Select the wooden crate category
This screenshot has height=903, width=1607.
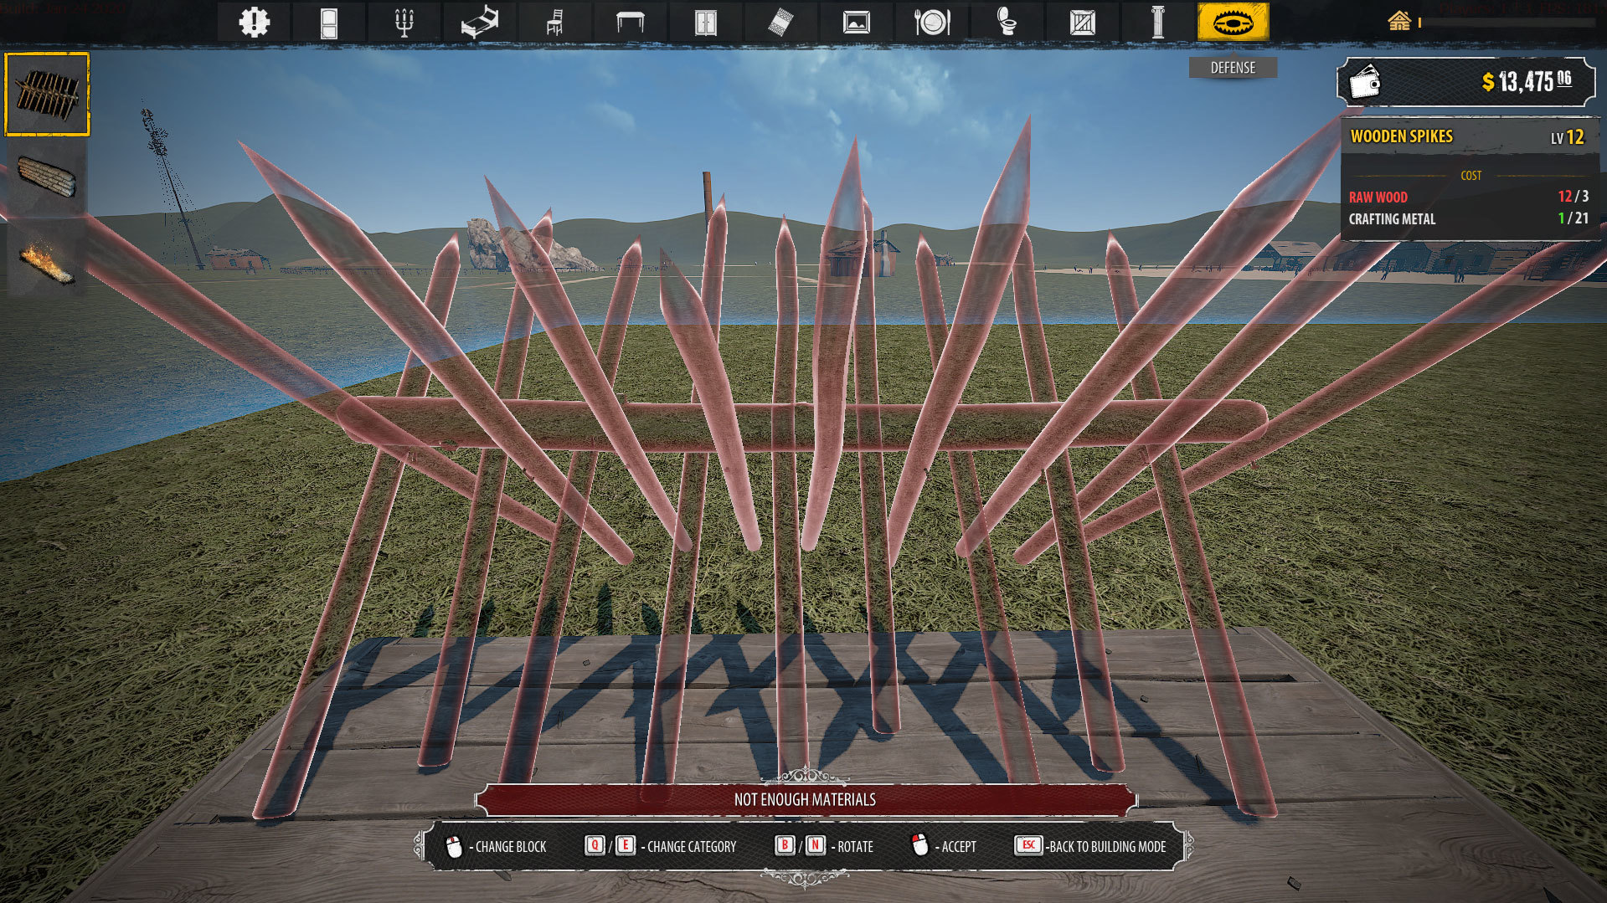tap(1083, 22)
